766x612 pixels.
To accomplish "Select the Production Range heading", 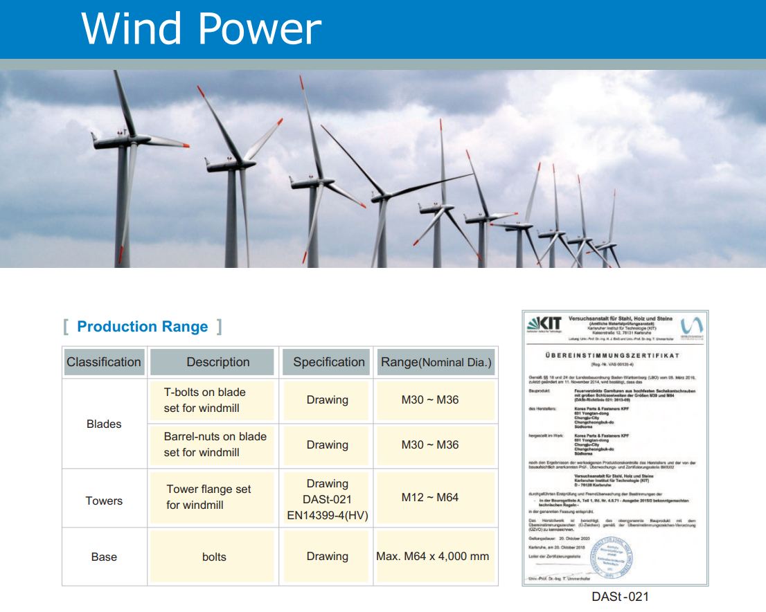I will pyautogui.click(x=142, y=327).
